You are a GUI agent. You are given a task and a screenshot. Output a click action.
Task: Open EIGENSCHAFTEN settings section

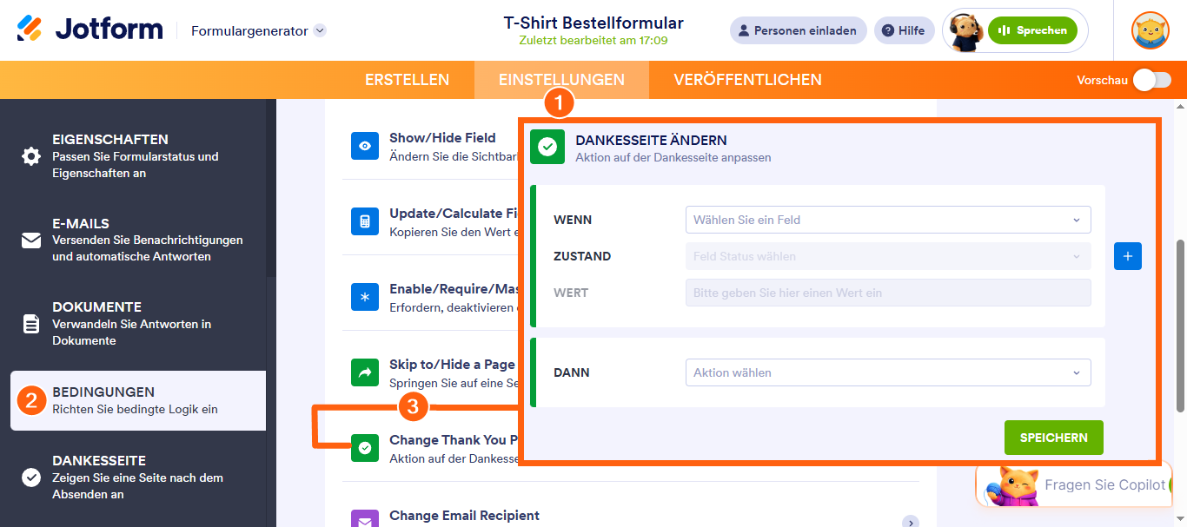(x=138, y=156)
